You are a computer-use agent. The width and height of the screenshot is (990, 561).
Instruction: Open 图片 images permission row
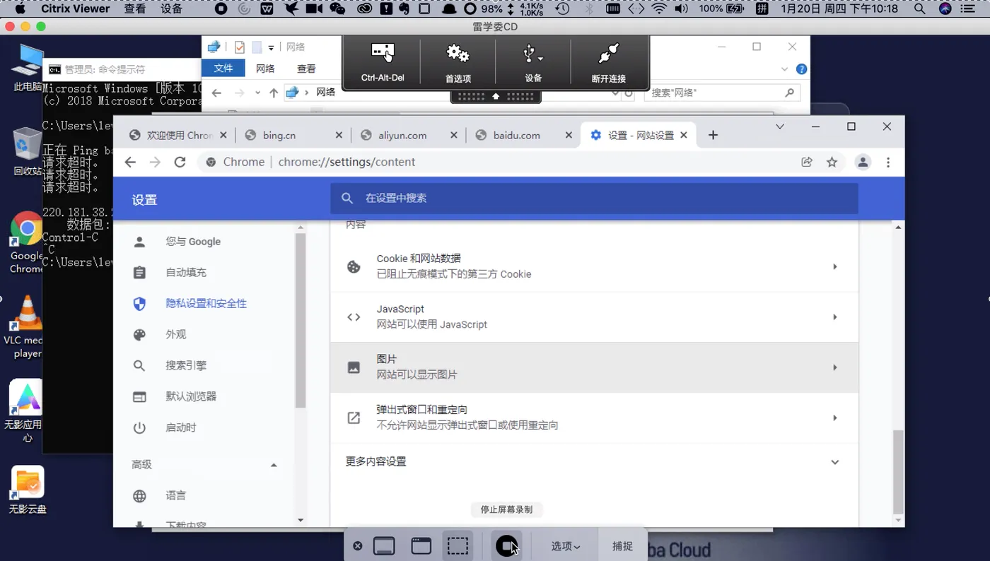tap(594, 367)
